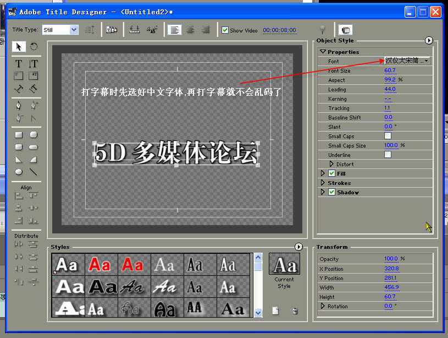The height and width of the screenshot is (338, 448).
Task: Select the Selection arrow tool
Action: [19, 46]
